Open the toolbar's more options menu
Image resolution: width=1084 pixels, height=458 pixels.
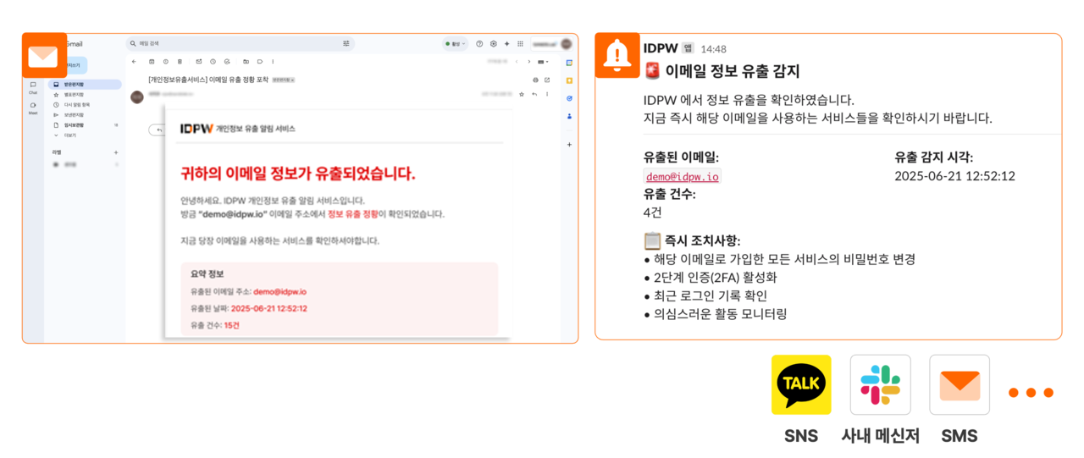(x=273, y=61)
